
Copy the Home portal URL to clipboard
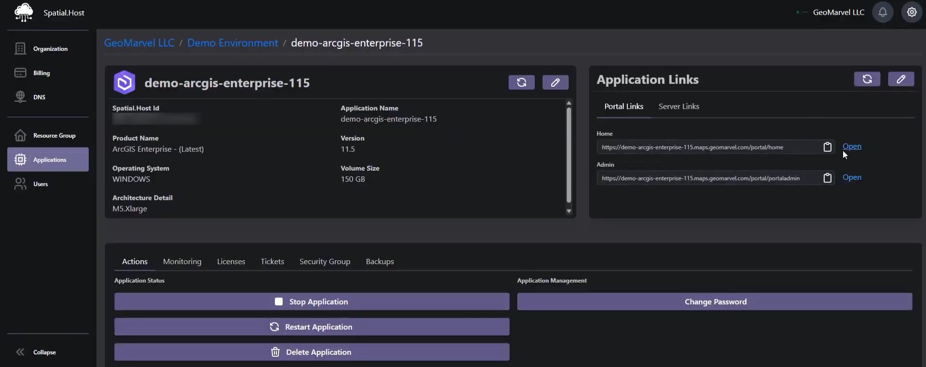(x=827, y=147)
